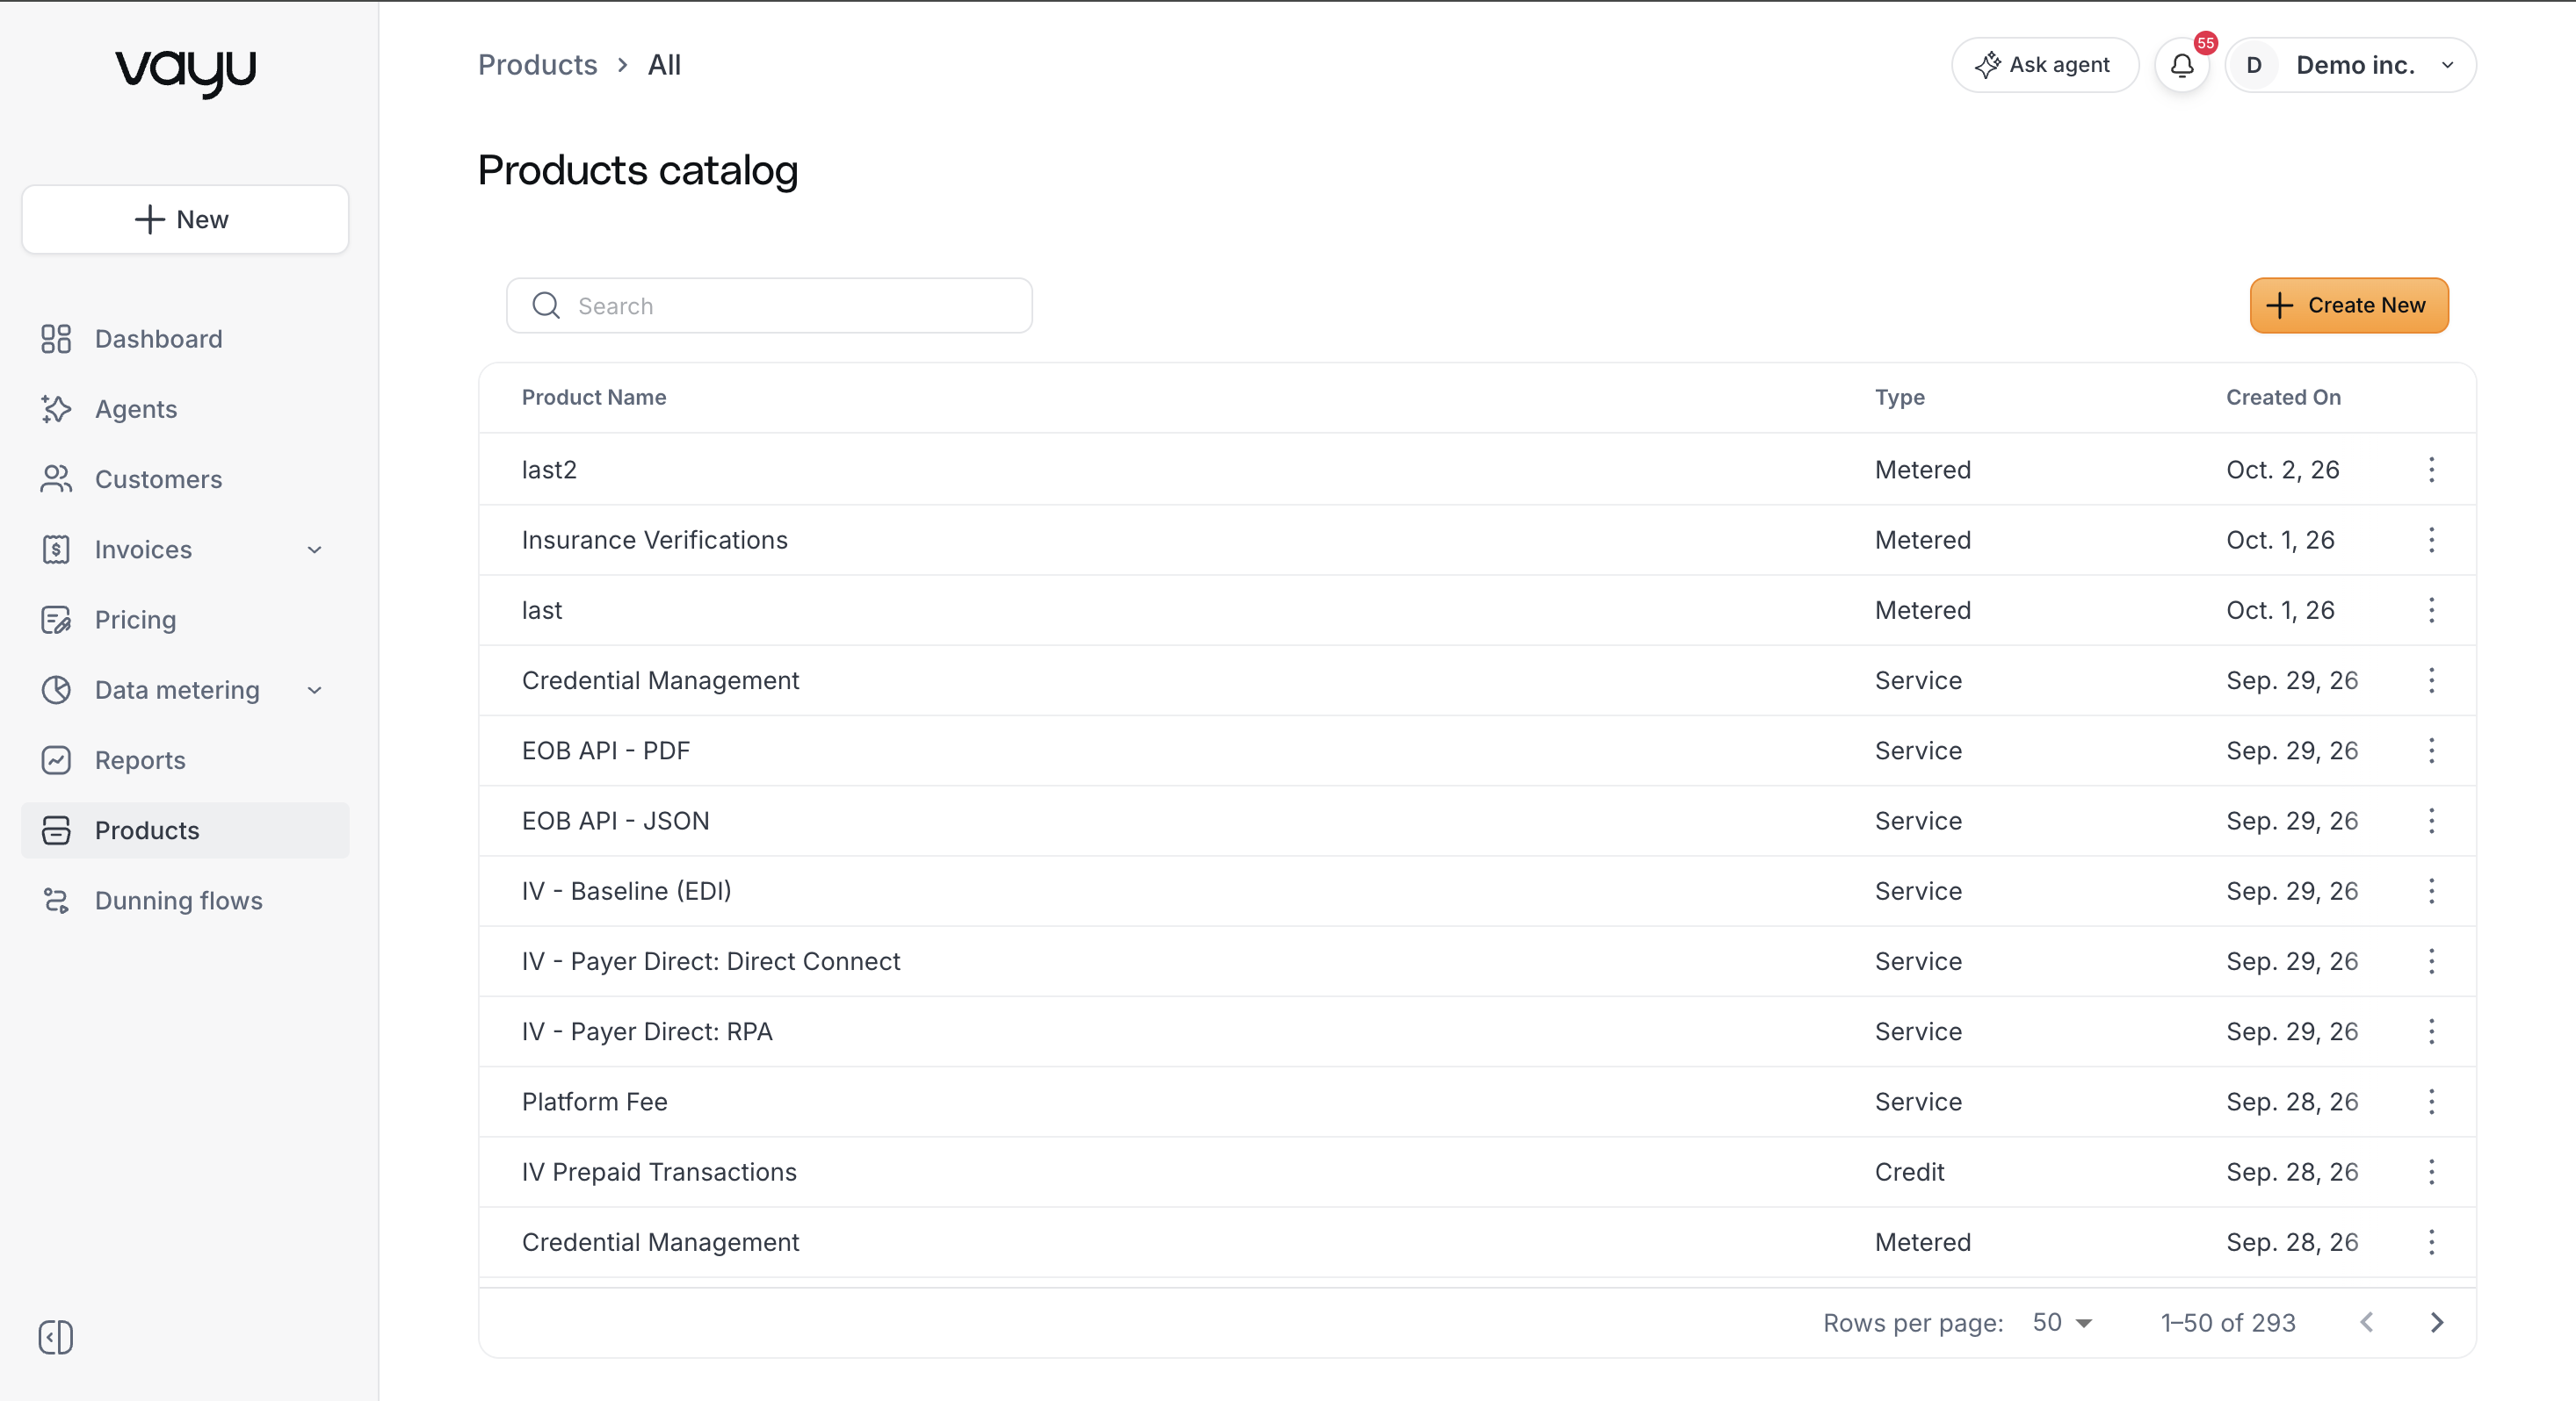This screenshot has width=2576, height=1401.
Task: Click the New button in sidebar
Action: pos(185,219)
